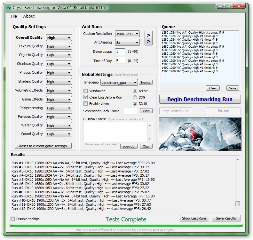The height and width of the screenshot is (240, 253).
Task: Expand the Water Quality dropdown
Action: pos(59,125)
